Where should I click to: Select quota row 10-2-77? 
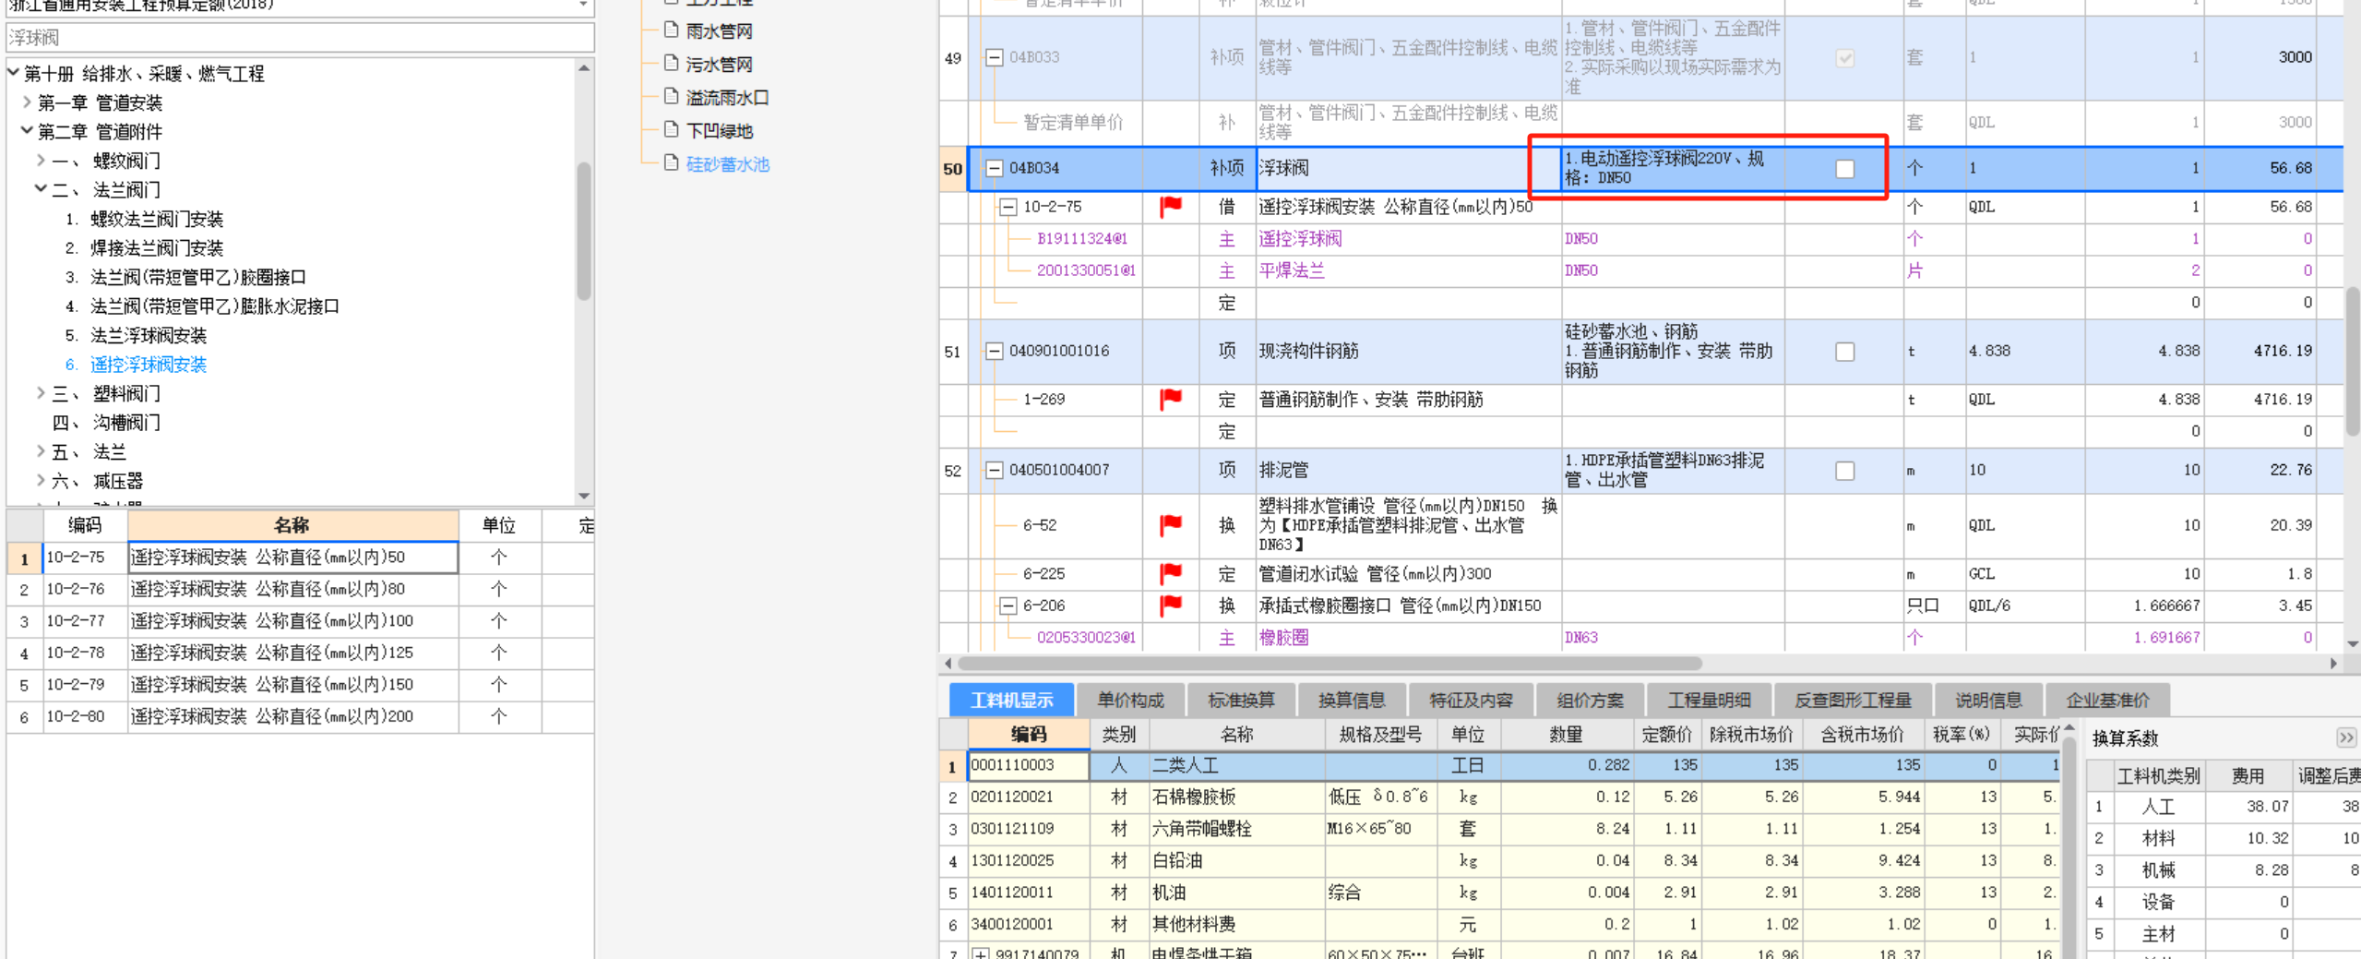pos(300,620)
